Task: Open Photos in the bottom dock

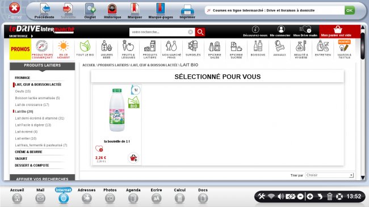Action: pos(110,196)
